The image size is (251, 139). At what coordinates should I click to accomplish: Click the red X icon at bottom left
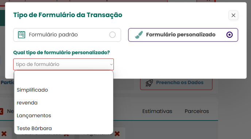[x=4, y=134]
